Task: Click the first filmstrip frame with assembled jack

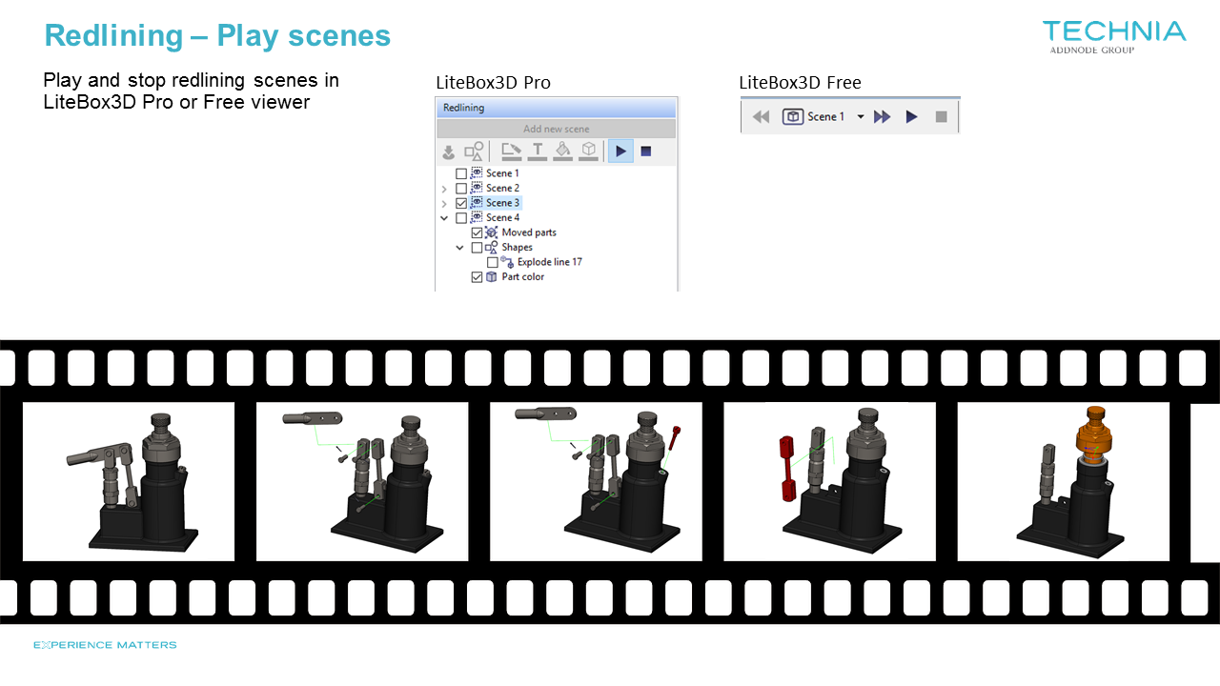Action: pos(129,481)
